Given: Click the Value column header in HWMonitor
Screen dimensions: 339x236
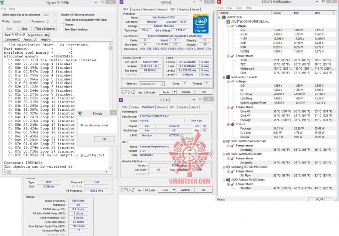Looking at the screenshot, I should click(282, 13).
